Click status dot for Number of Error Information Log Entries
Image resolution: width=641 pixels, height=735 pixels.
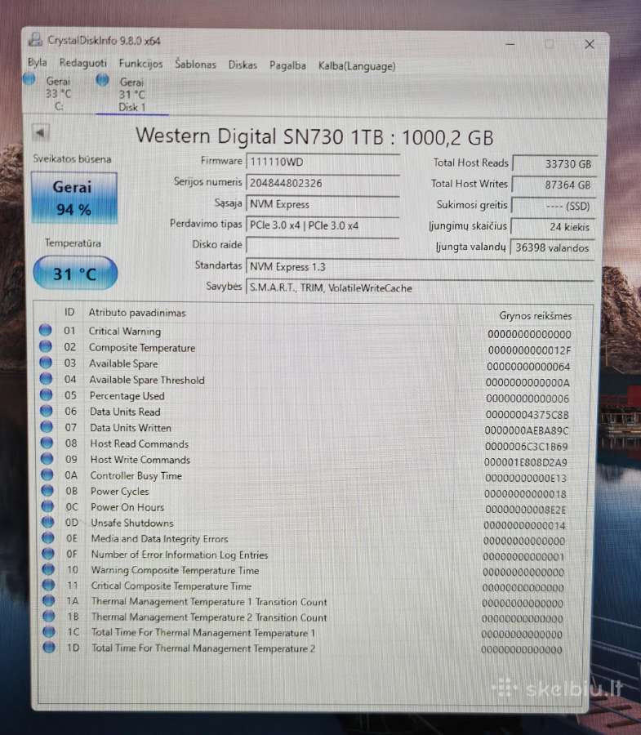(x=48, y=554)
